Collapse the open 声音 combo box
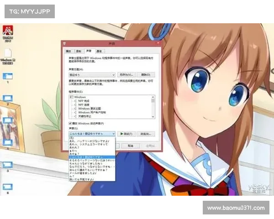 click(113, 134)
